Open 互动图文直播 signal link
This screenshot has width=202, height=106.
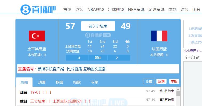pos(95,69)
